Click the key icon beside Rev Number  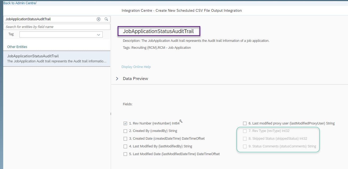181,121
